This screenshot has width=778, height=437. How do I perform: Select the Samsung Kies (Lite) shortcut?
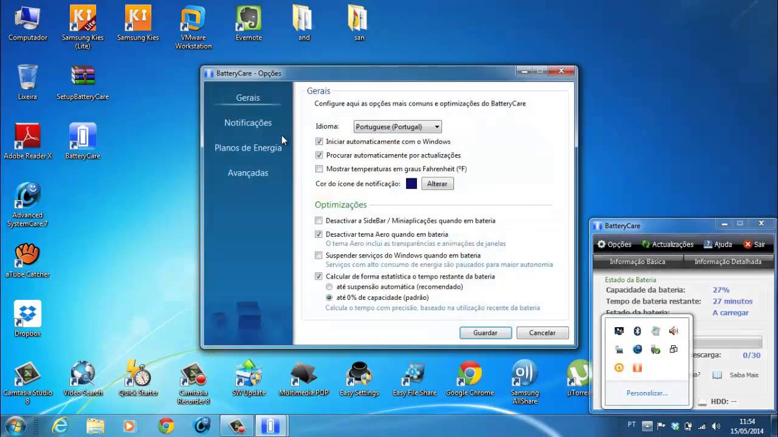pos(83,27)
